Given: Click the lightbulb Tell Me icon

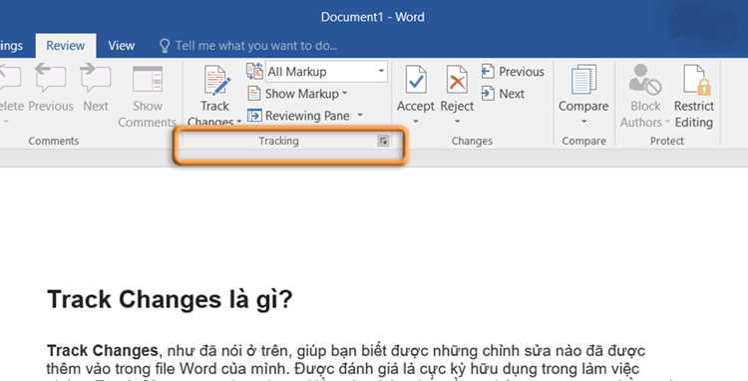Looking at the screenshot, I should [x=165, y=46].
